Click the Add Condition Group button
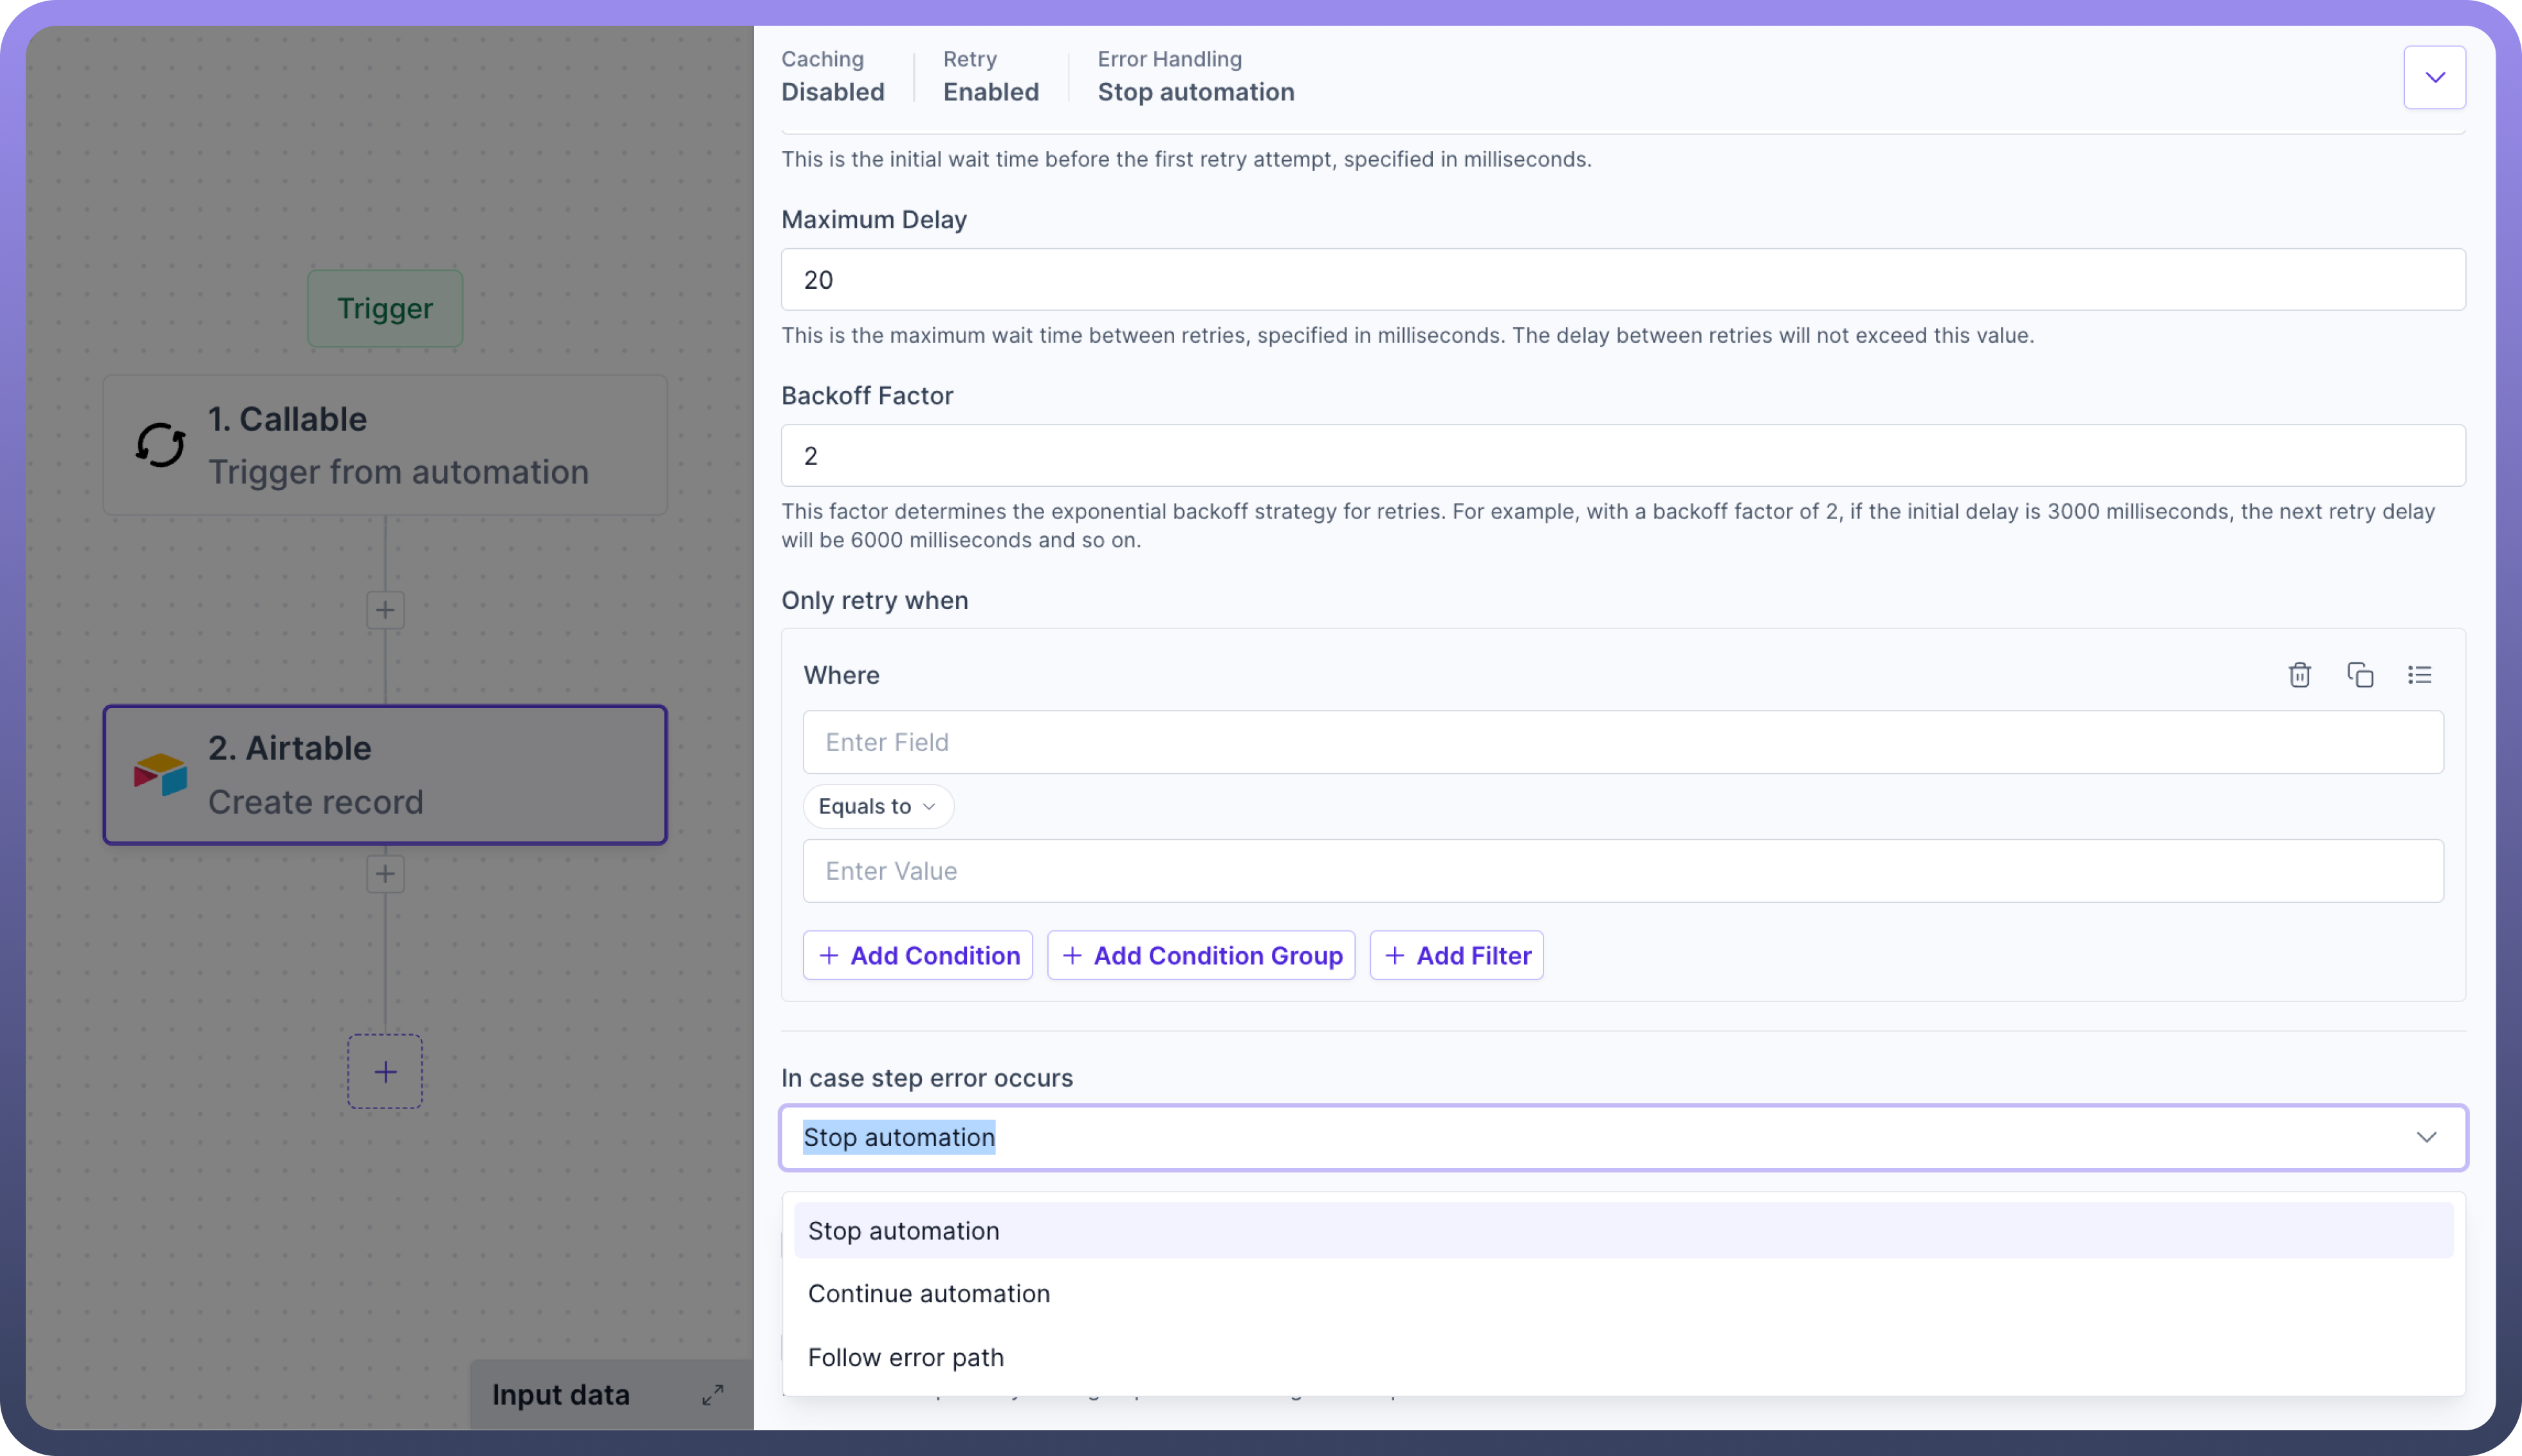The width and height of the screenshot is (2522, 1456). click(x=1201, y=955)
